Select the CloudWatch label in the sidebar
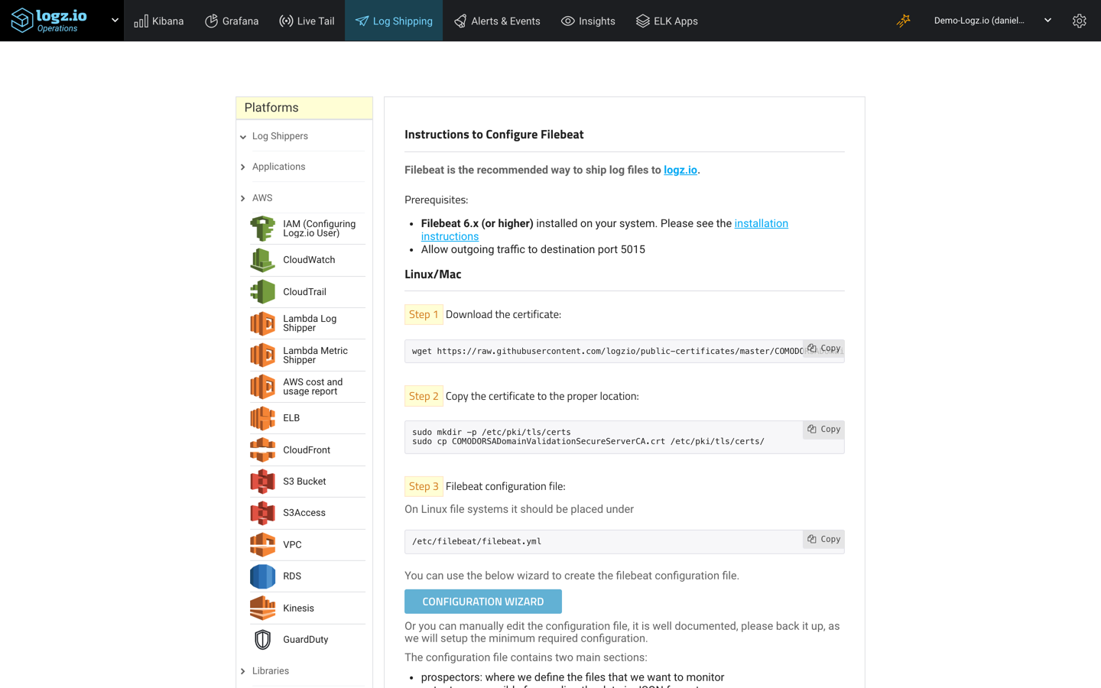 tap(309, 260)
